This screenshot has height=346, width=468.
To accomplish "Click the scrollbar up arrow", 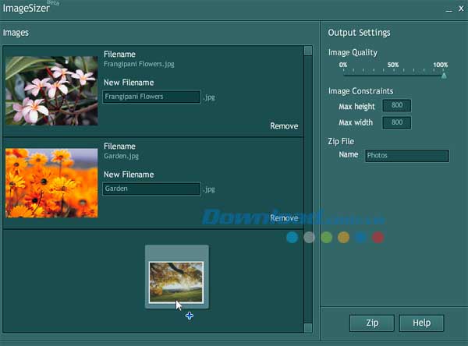I will click(308, 51).
